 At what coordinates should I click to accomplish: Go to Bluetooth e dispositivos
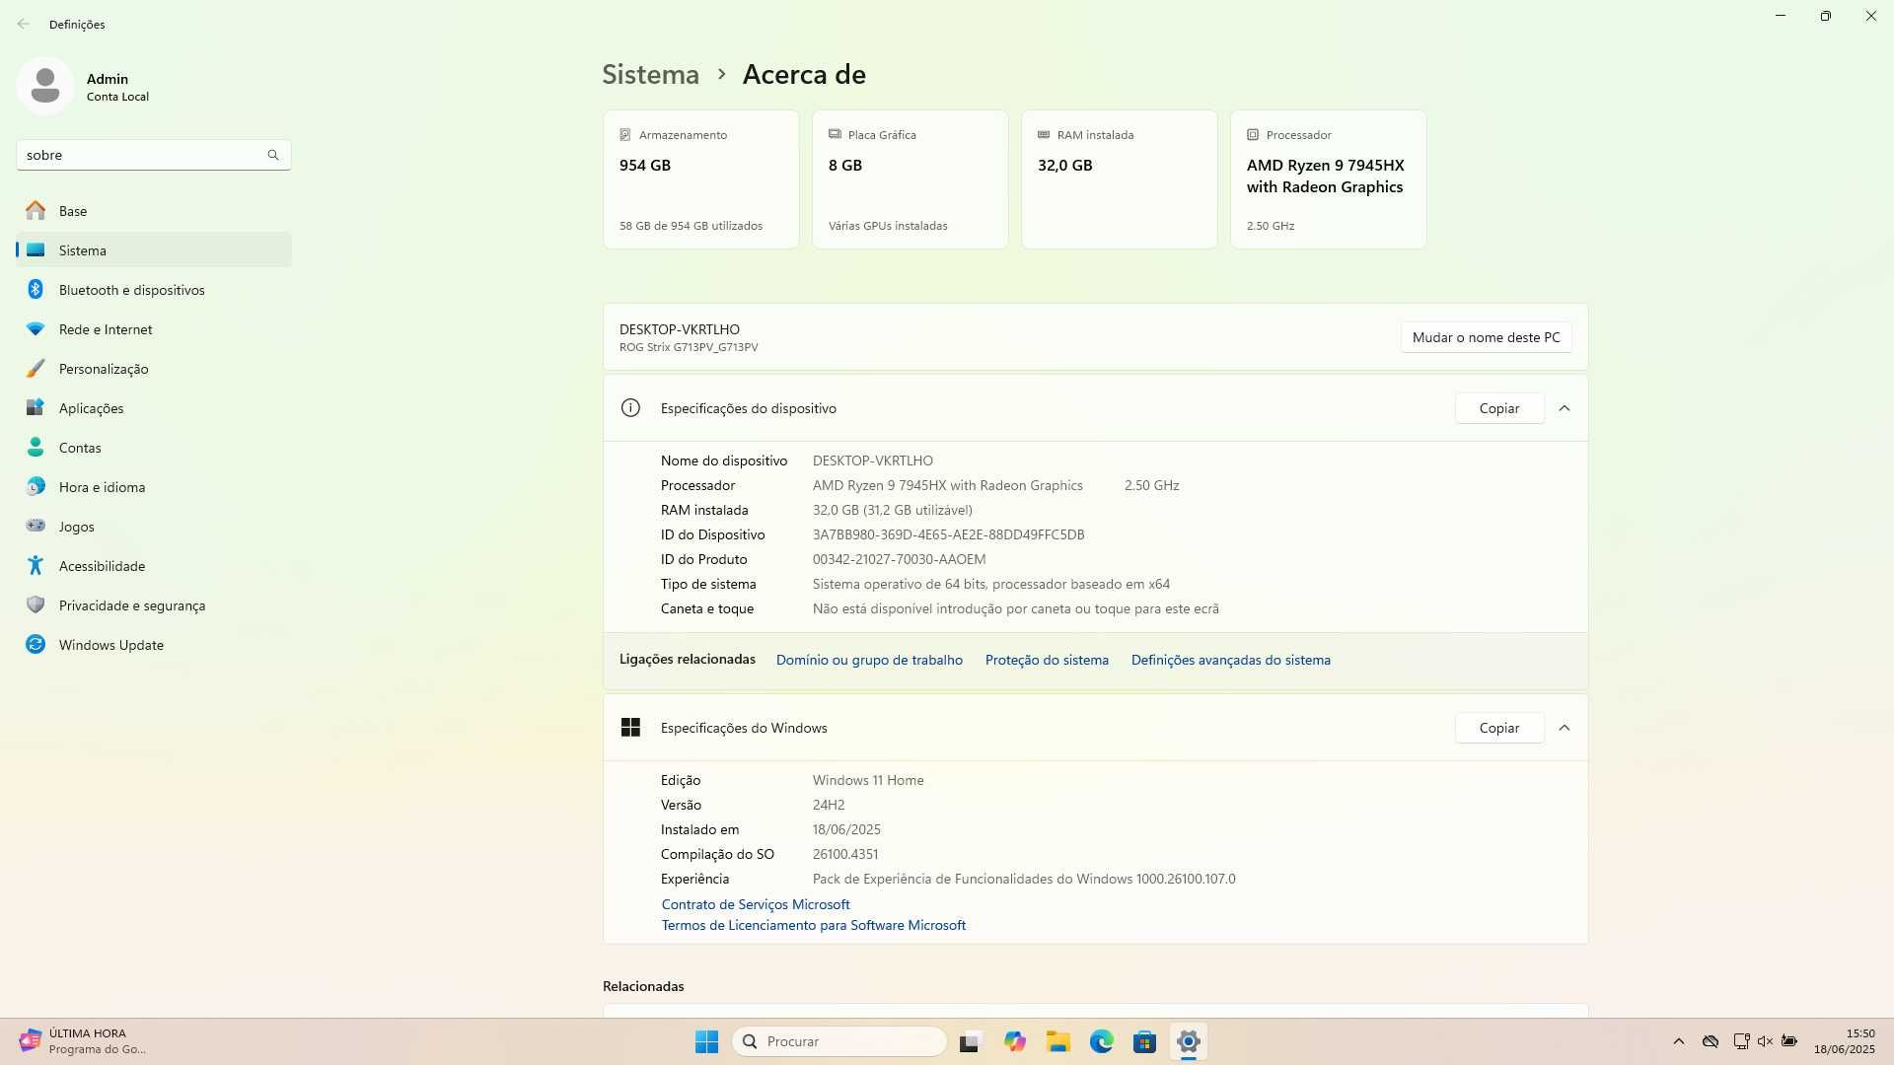click(154, 289)
